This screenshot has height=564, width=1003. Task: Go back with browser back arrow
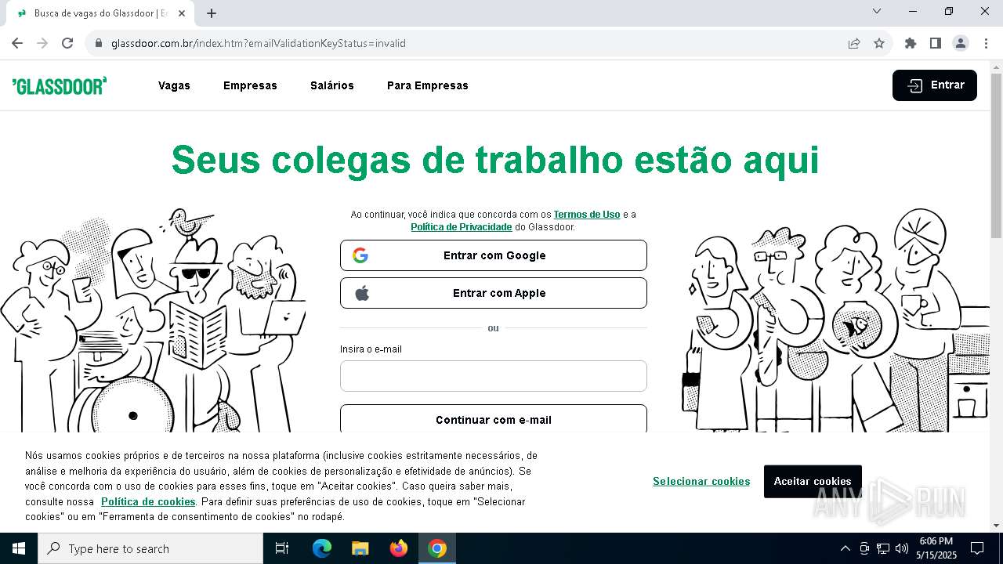click(17, 43)
